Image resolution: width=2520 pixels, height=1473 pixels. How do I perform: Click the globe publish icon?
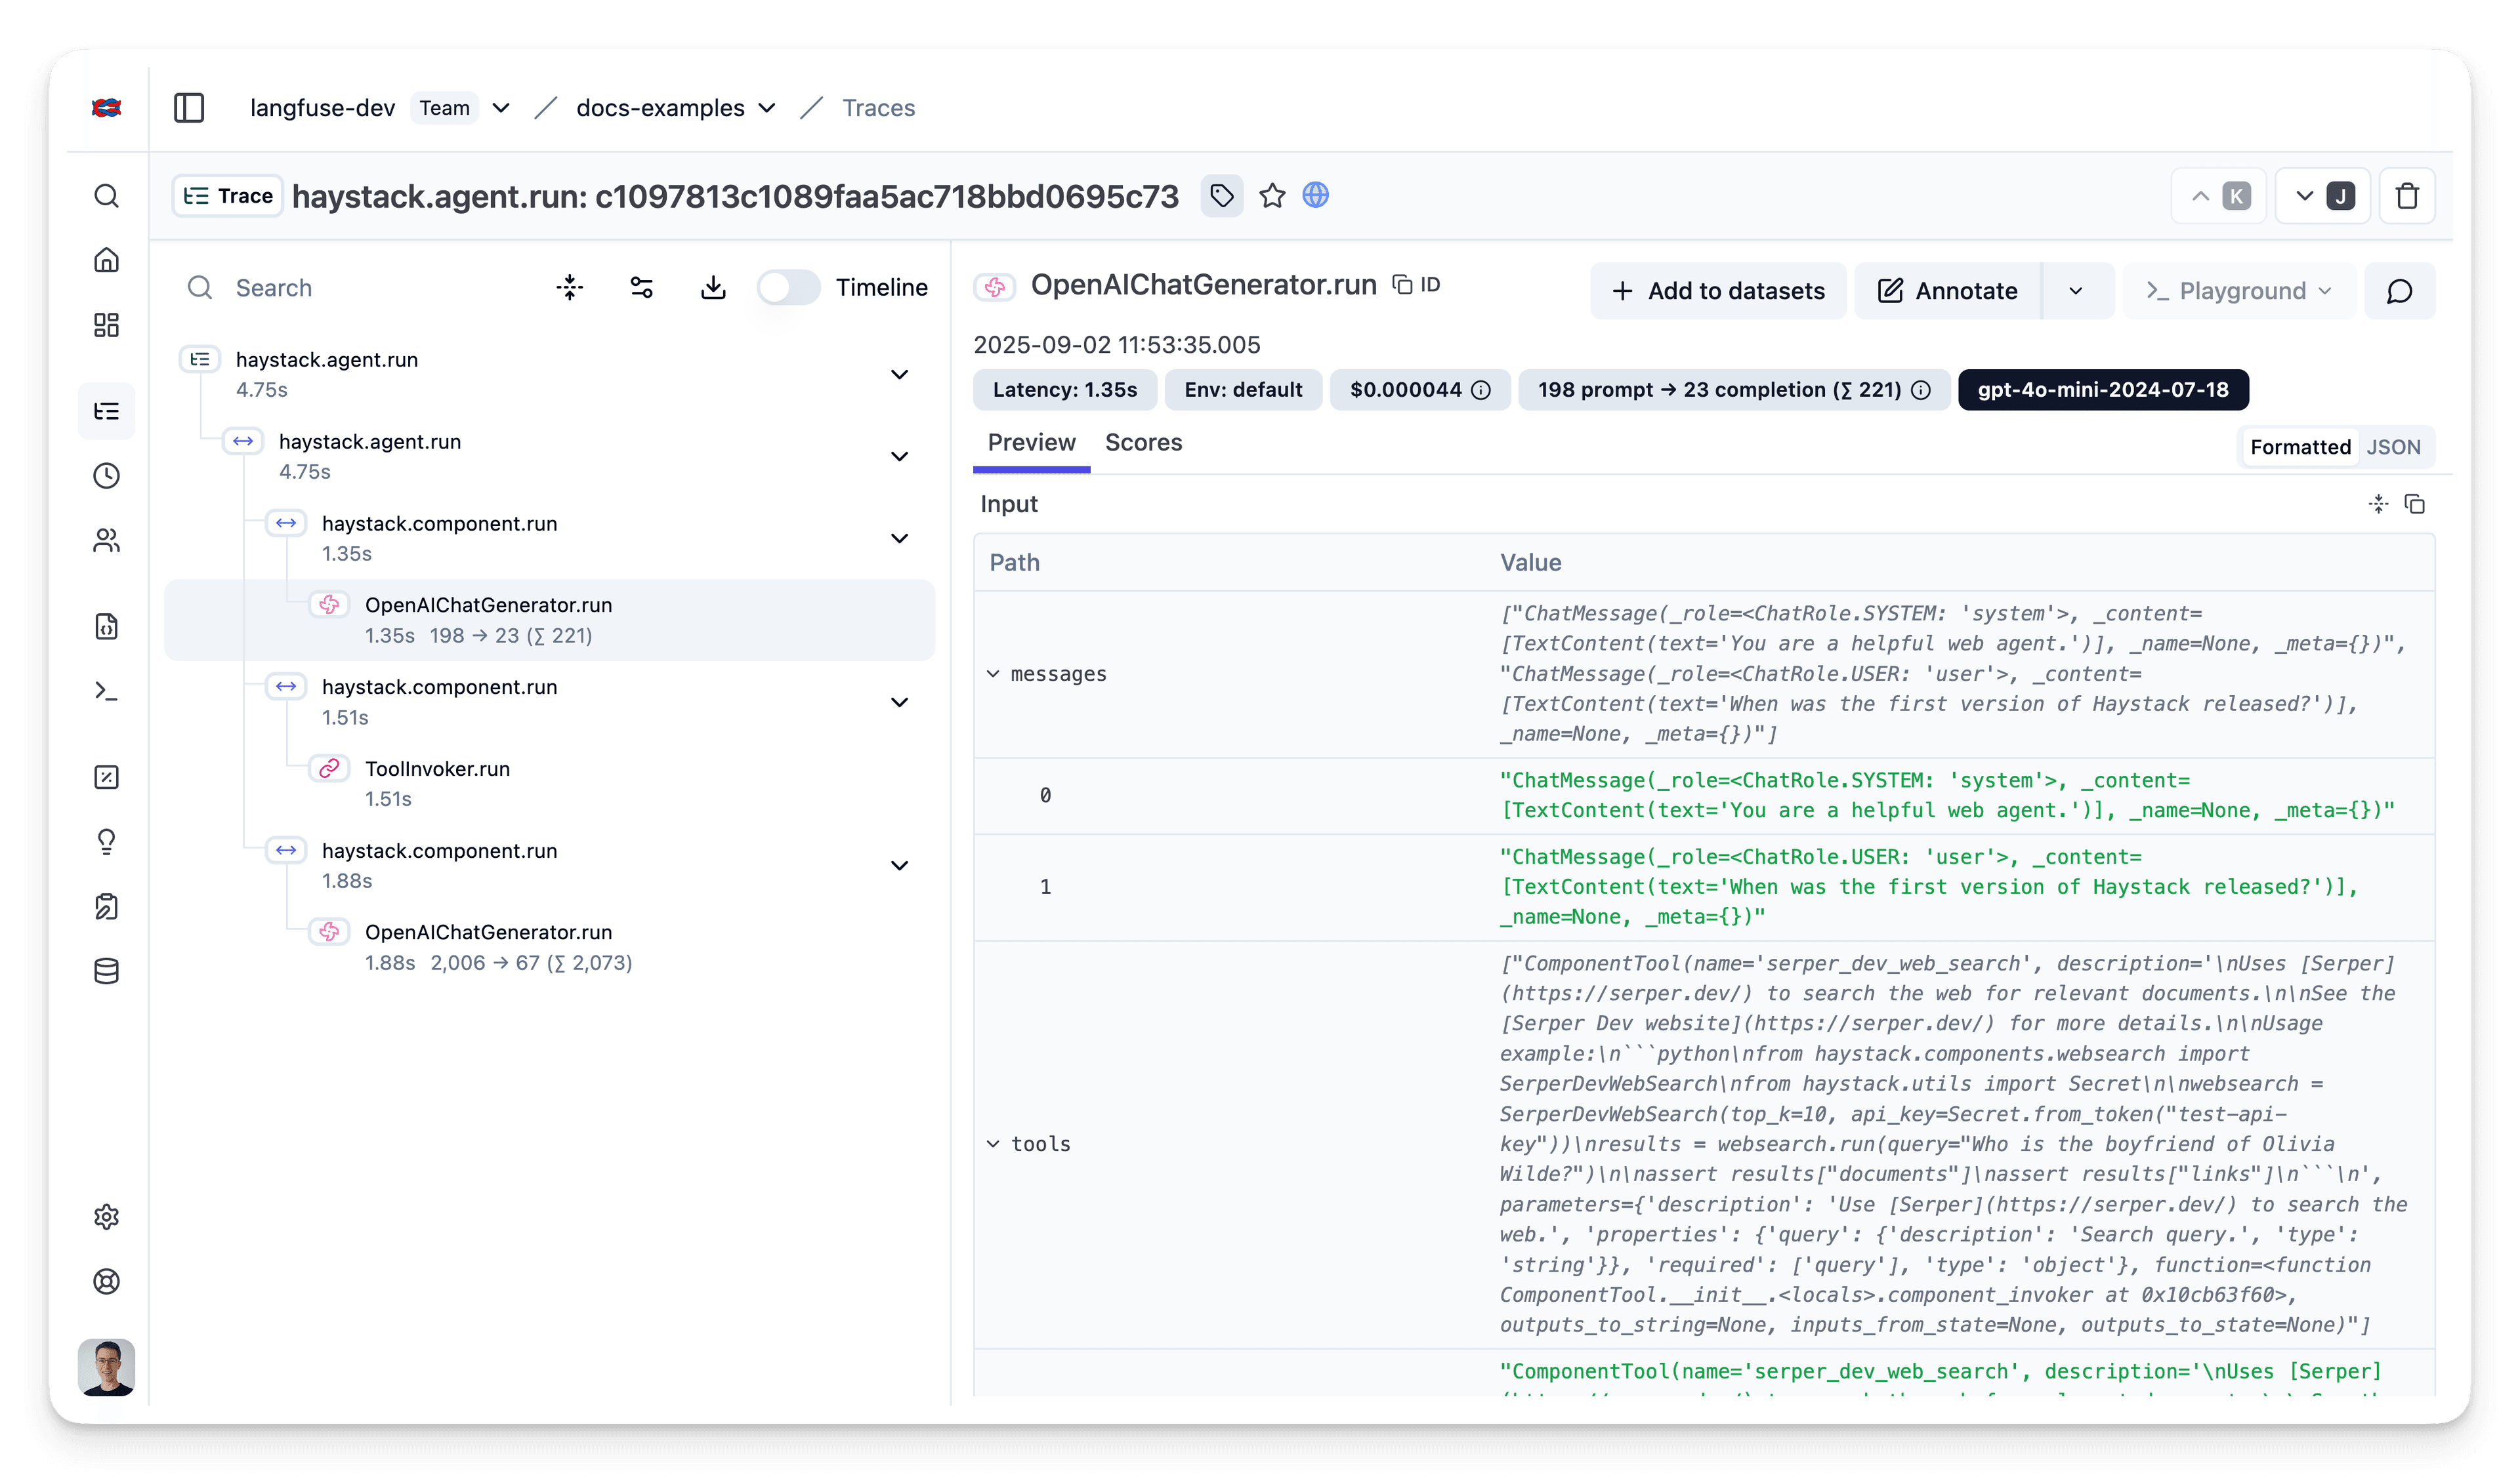point(1316,196)
